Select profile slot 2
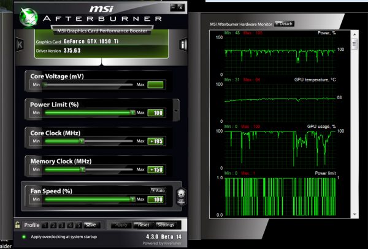This screenshot has width=368, height=249. 53,225
